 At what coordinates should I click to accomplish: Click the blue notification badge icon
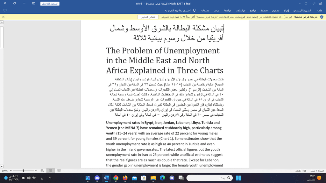tap(6, 178)
